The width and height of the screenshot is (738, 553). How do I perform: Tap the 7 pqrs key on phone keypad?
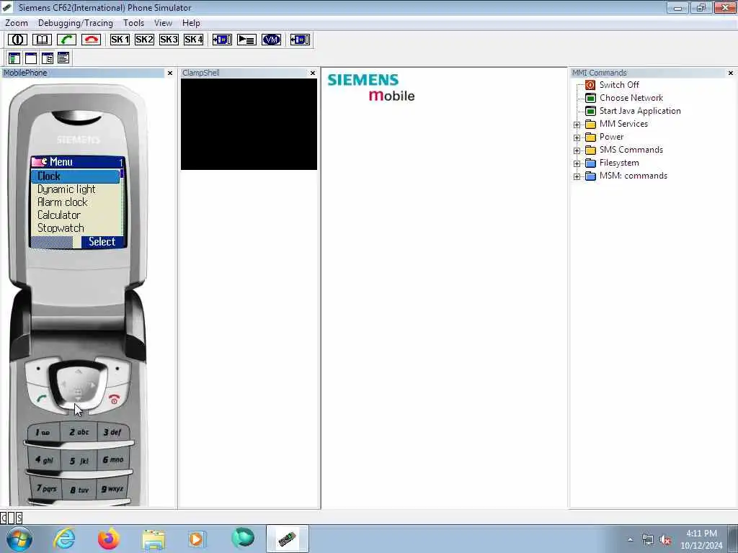click(x=47, y=489)
